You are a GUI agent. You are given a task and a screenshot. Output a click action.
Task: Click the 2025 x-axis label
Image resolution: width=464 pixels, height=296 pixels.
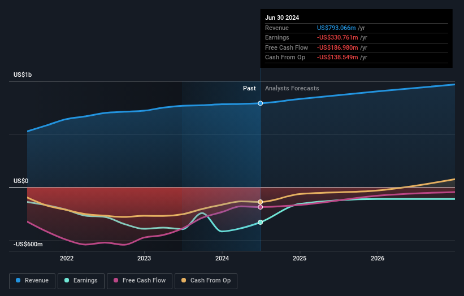[x=300, y=258]
